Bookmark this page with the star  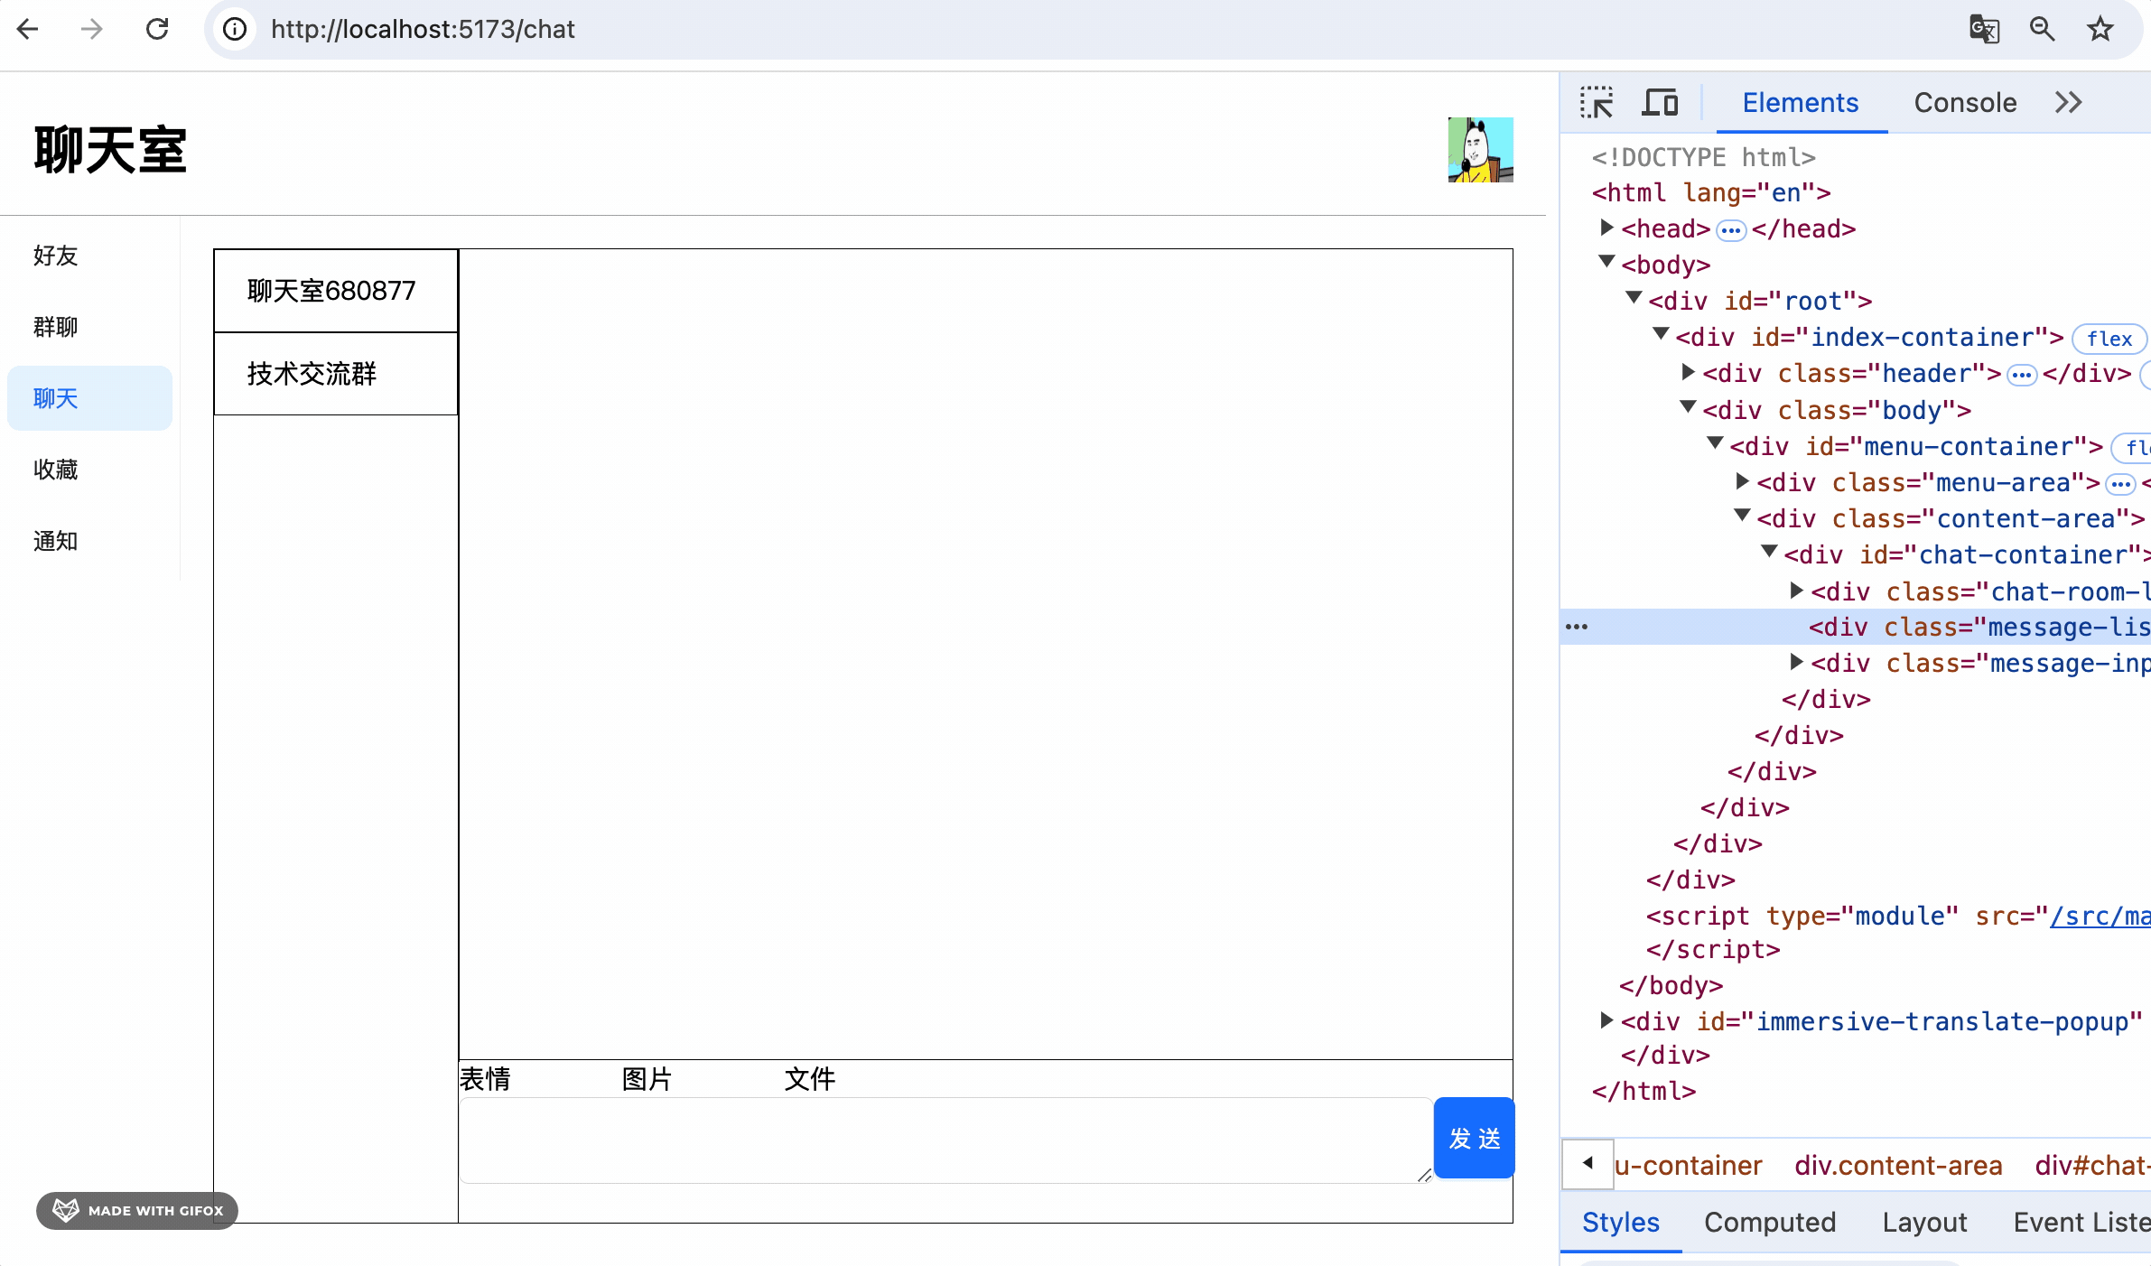(x=2100, y=29)
